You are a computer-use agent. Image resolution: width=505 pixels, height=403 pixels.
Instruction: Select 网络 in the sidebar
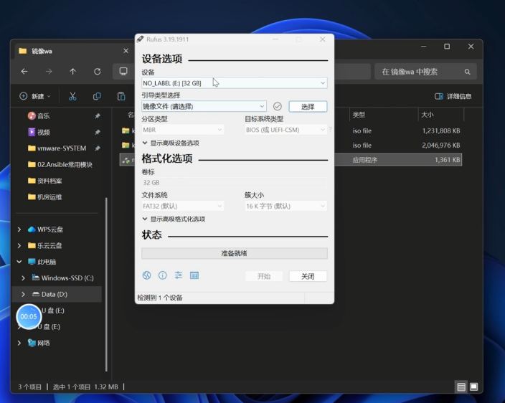tap(39, 343)
